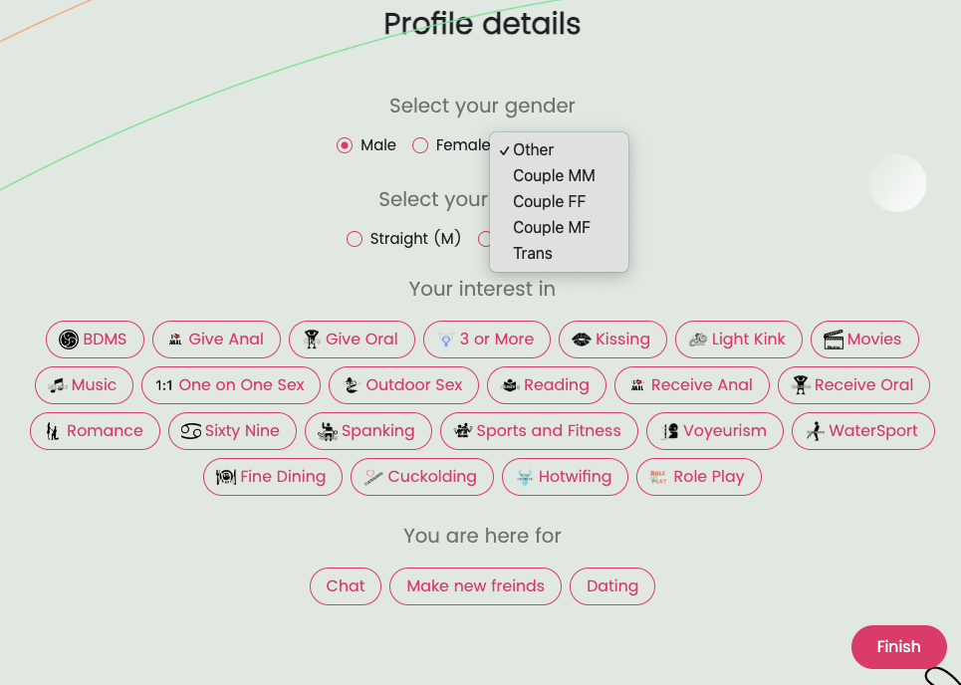Select Couple FF menu option
The image size is (961, 685).
(x=550, y=201)
